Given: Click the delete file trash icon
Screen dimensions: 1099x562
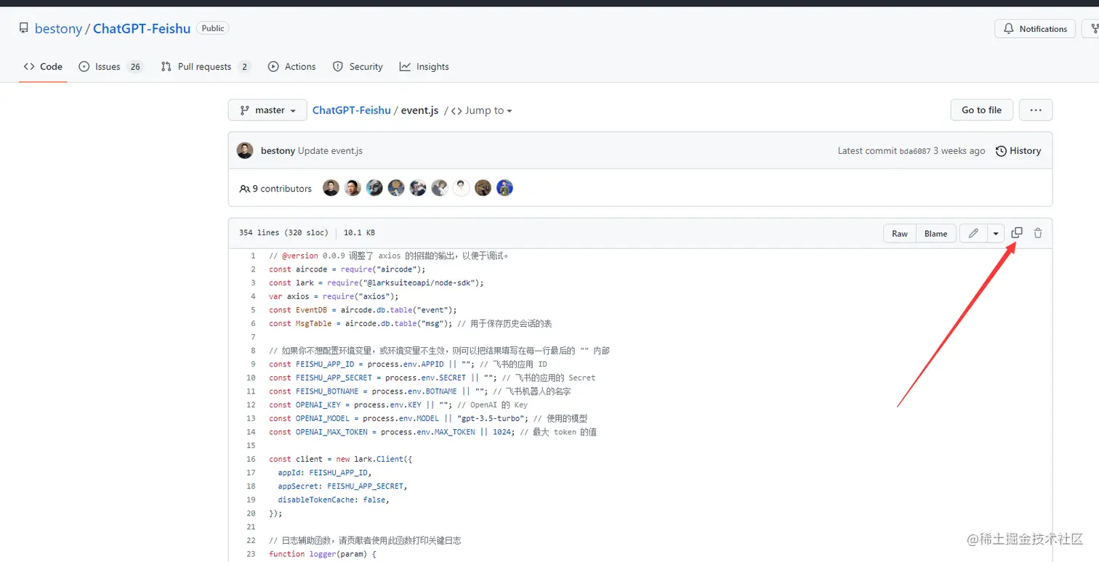Looking at the screenshot, I should coord(1038,233).
